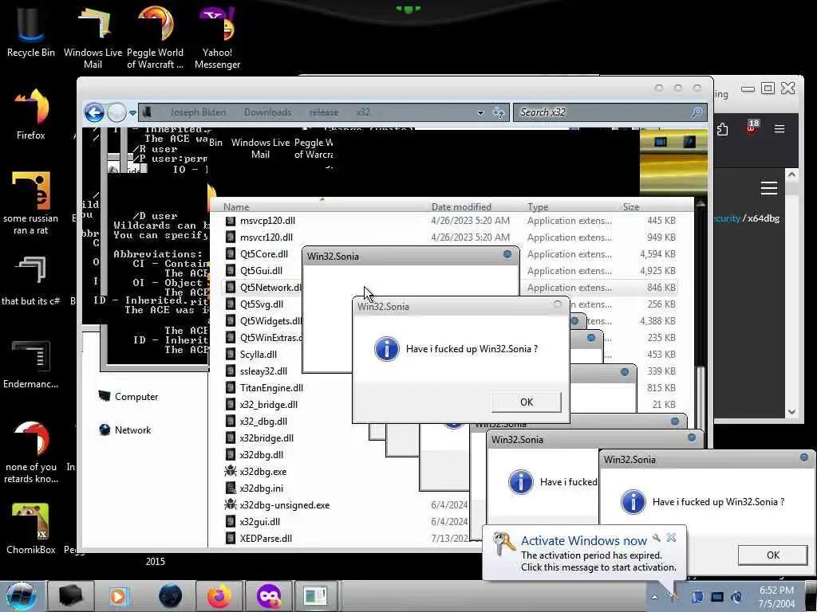The width and height of the screenshot is (817, 612).
Task: Click the Explorer forward arrow
Action: (x=116, y=112)
